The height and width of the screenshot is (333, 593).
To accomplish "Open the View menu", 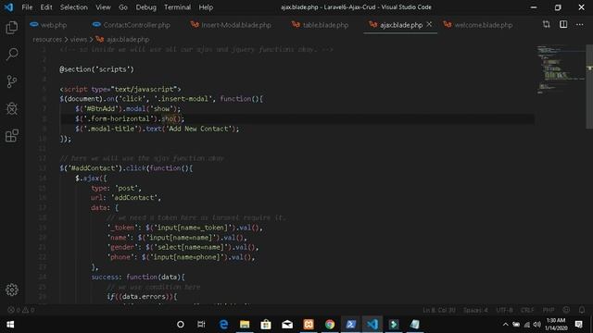I will click(103, 7).
